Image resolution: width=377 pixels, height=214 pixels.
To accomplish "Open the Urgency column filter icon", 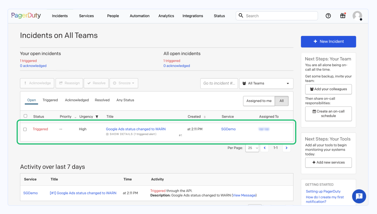I will tap(97, 117).
